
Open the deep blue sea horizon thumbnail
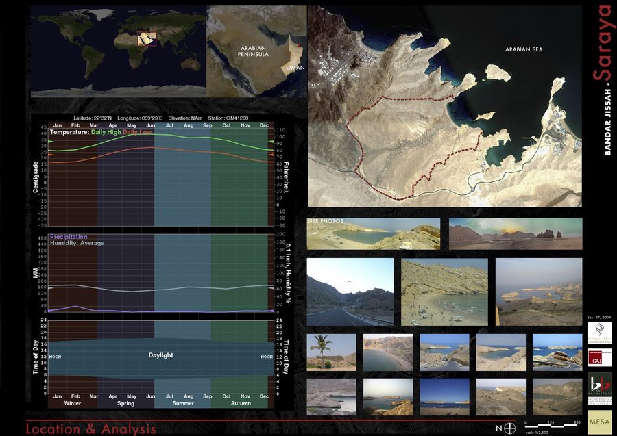coord(444,397)
